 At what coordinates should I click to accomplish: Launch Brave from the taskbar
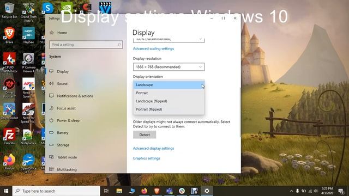coord(157,191)
